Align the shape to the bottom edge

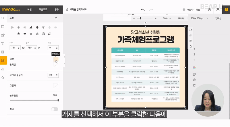click(x=31, y=27)
